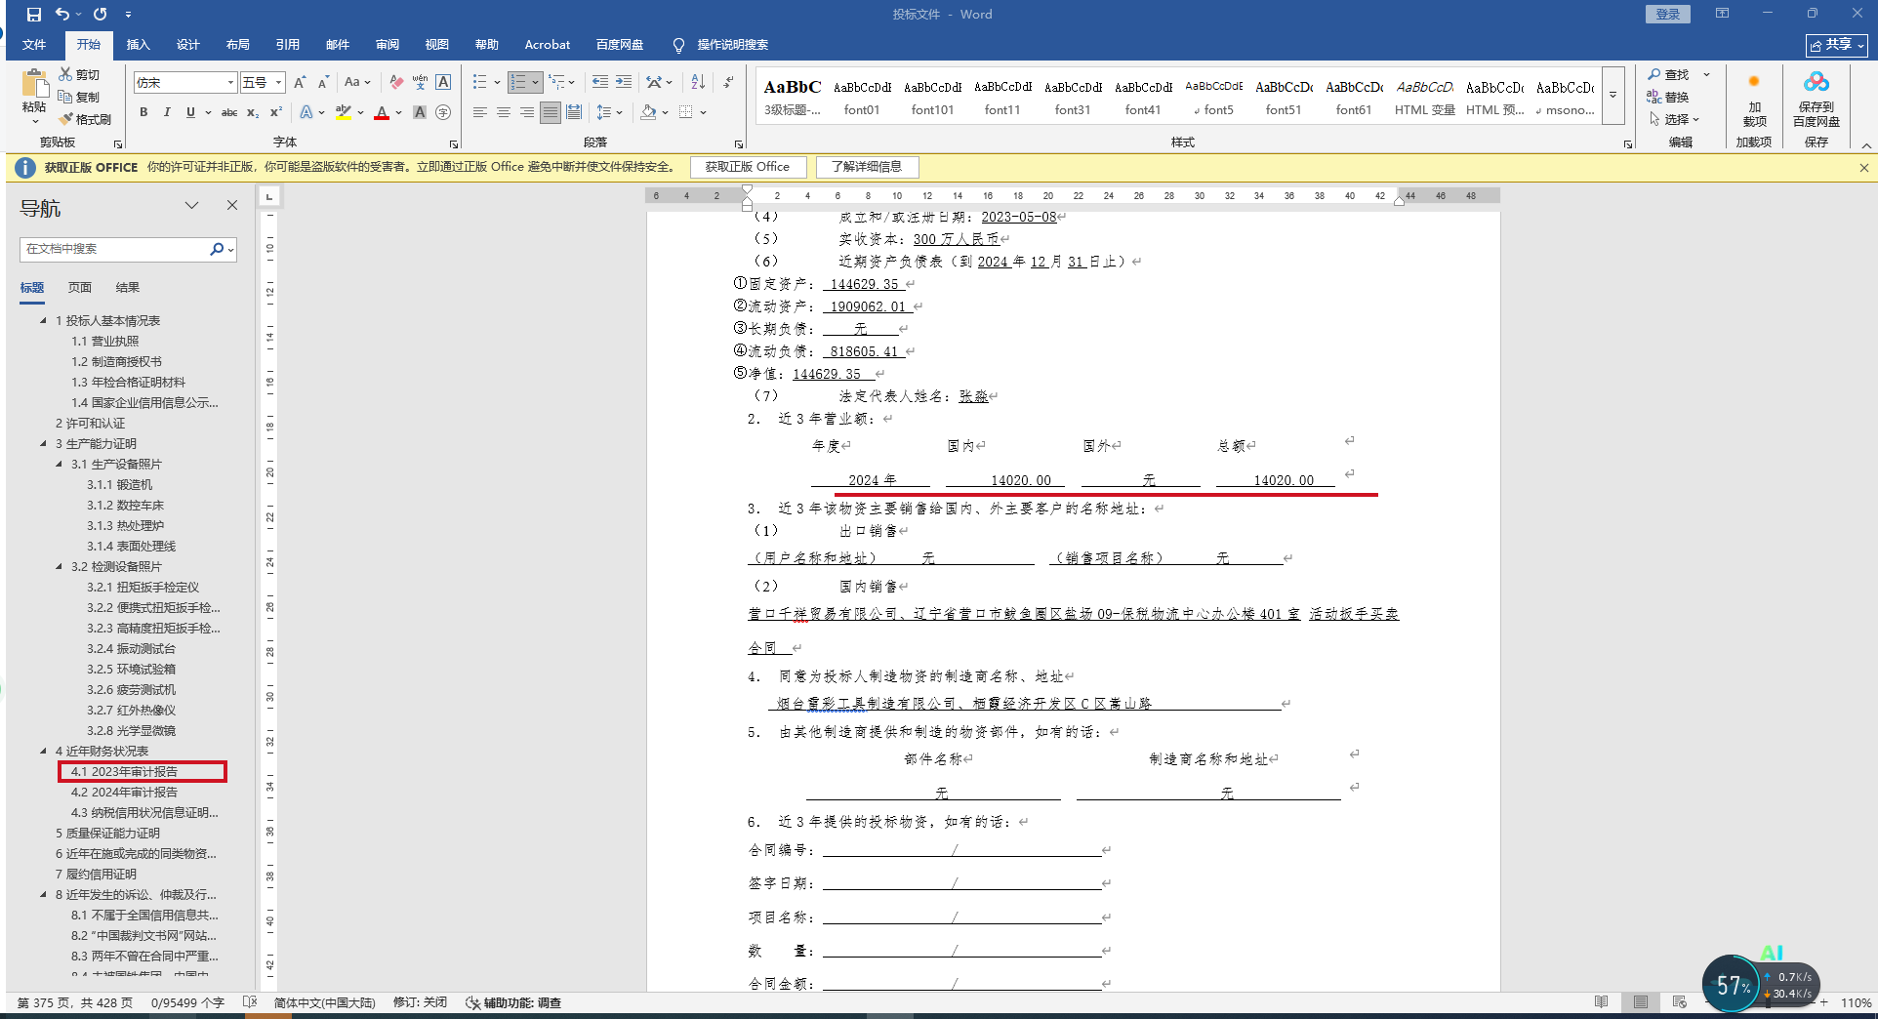Open font dialog launcher in 字体 group
Viewport: 1878px width, 1019px height.
(x=454, y=143)
